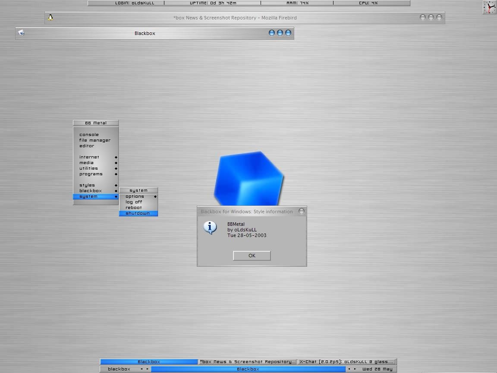Select previous window with toolbar left arrow
This screenshot has width=497, height=373.
[349, 369]
